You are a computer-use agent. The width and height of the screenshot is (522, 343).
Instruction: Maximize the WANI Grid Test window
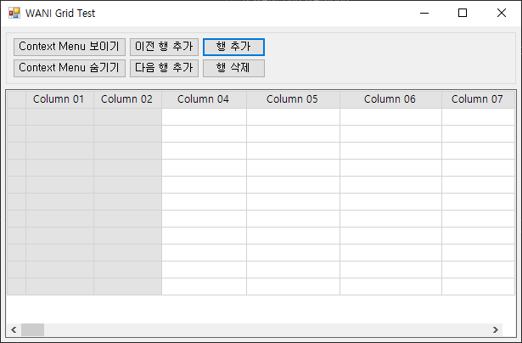463,13
